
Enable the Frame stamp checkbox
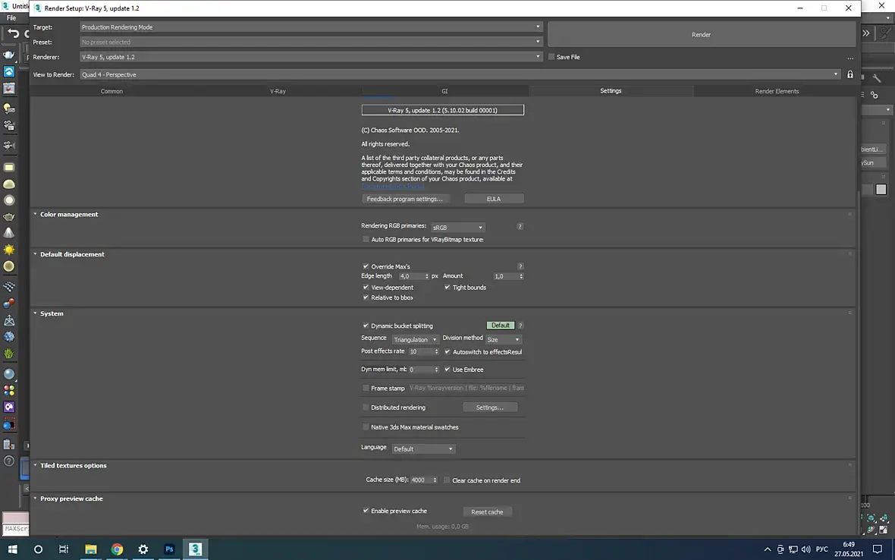pyautogui.click(x=366, y=389)
